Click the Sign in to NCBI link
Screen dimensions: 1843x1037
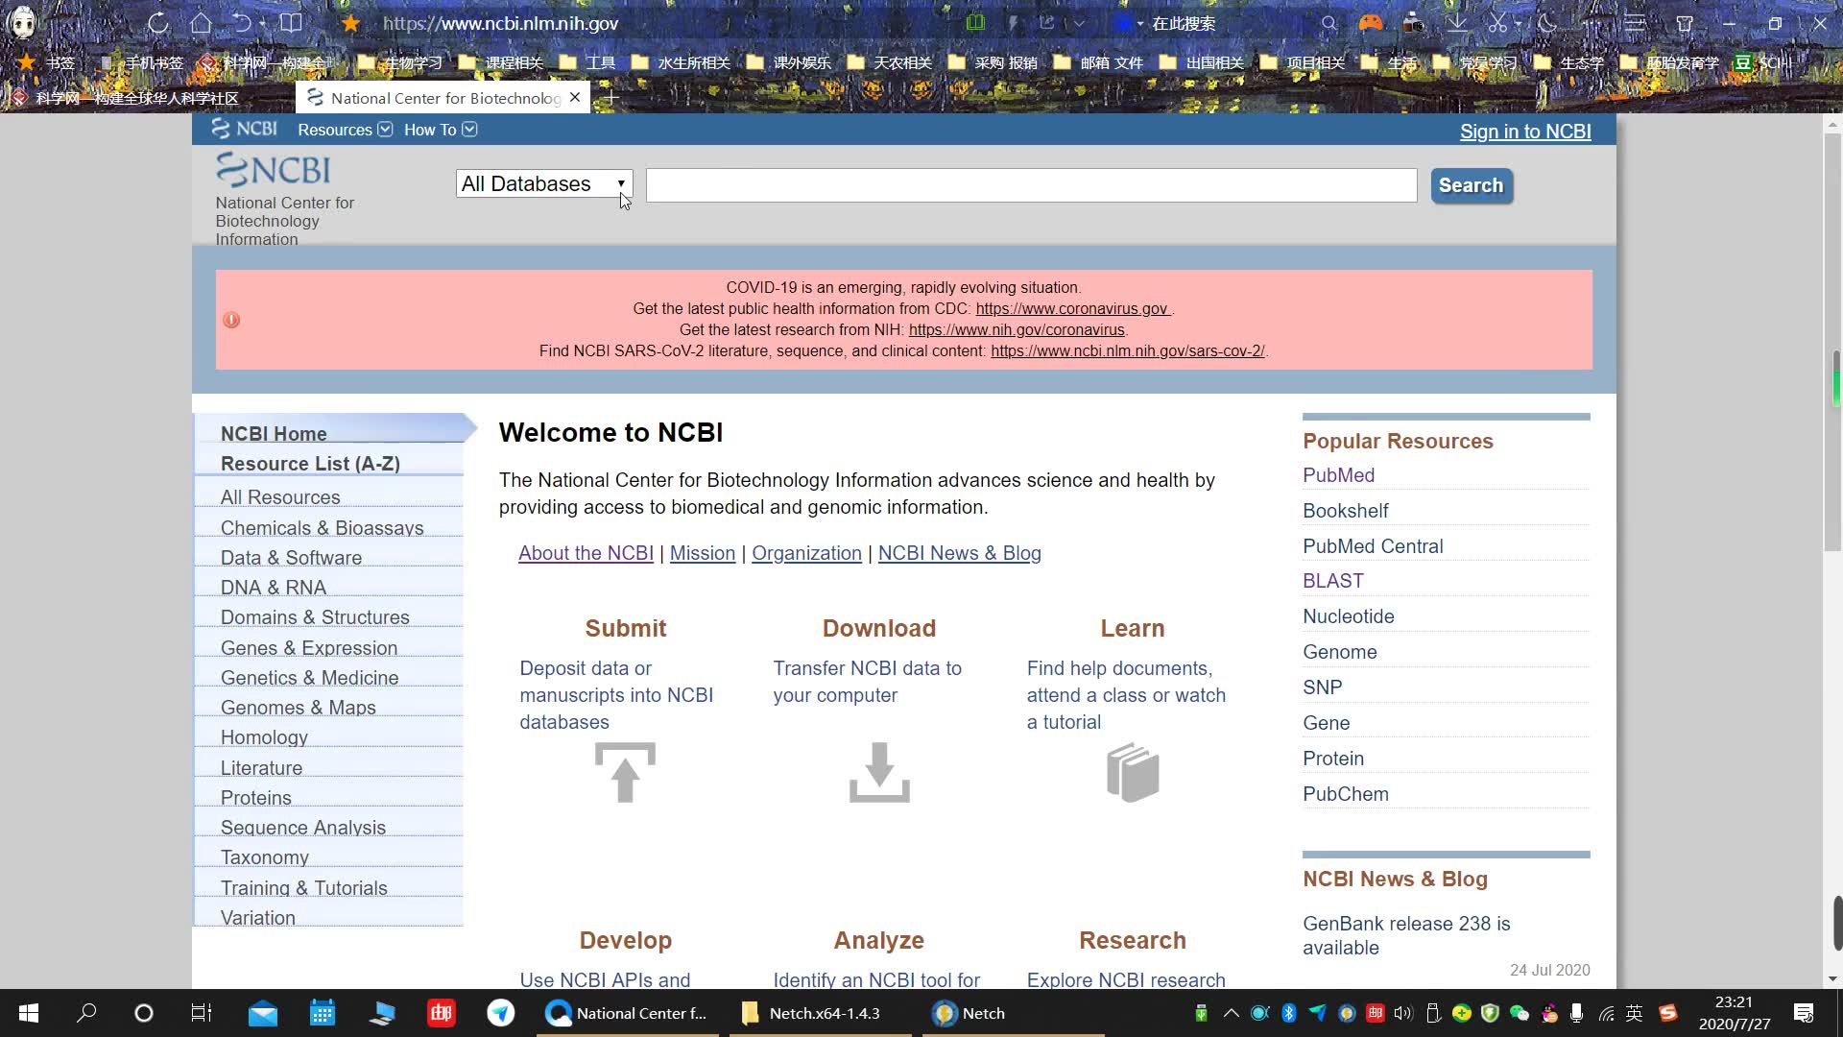(x=1525, y=131)
